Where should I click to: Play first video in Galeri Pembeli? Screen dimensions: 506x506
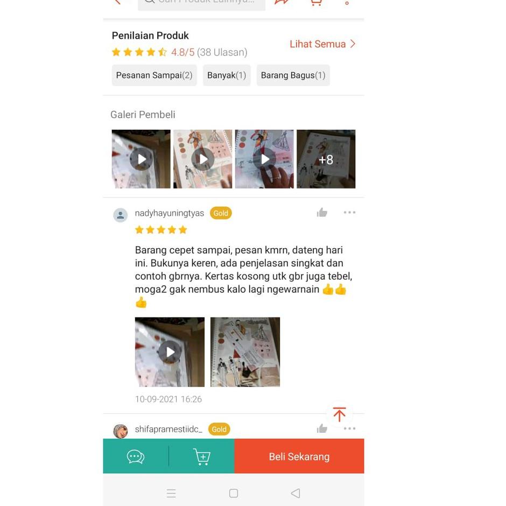coord(141,159)
